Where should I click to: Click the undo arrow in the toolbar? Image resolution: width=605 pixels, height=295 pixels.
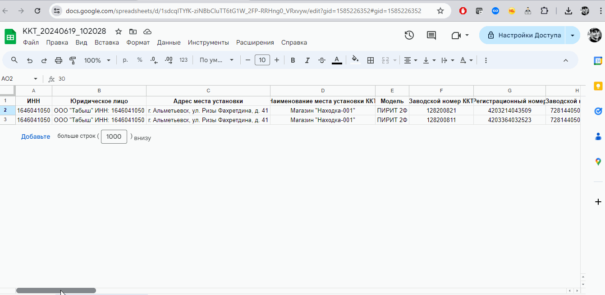30,60
